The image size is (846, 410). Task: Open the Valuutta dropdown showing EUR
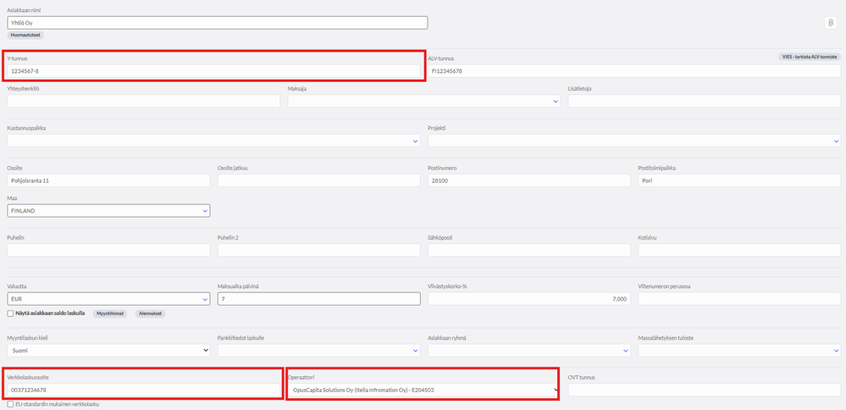coord(109,299)
